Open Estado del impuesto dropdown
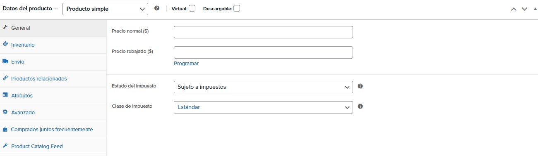538x156 pixels. point(263,87)
